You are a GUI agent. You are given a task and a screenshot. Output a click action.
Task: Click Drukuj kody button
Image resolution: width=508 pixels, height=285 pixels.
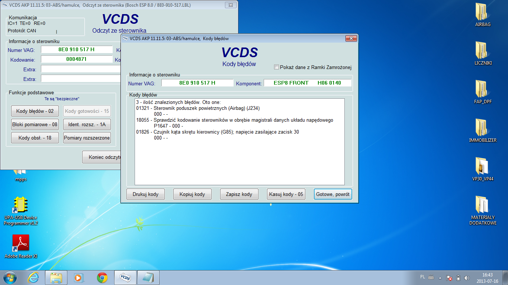tap(145, 194)
